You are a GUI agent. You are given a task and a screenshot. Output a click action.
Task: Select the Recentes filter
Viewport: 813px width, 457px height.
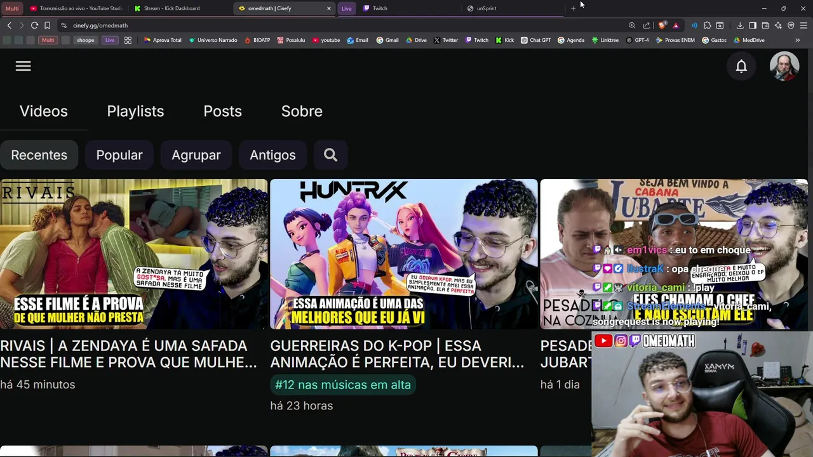[x=39, y=155]
